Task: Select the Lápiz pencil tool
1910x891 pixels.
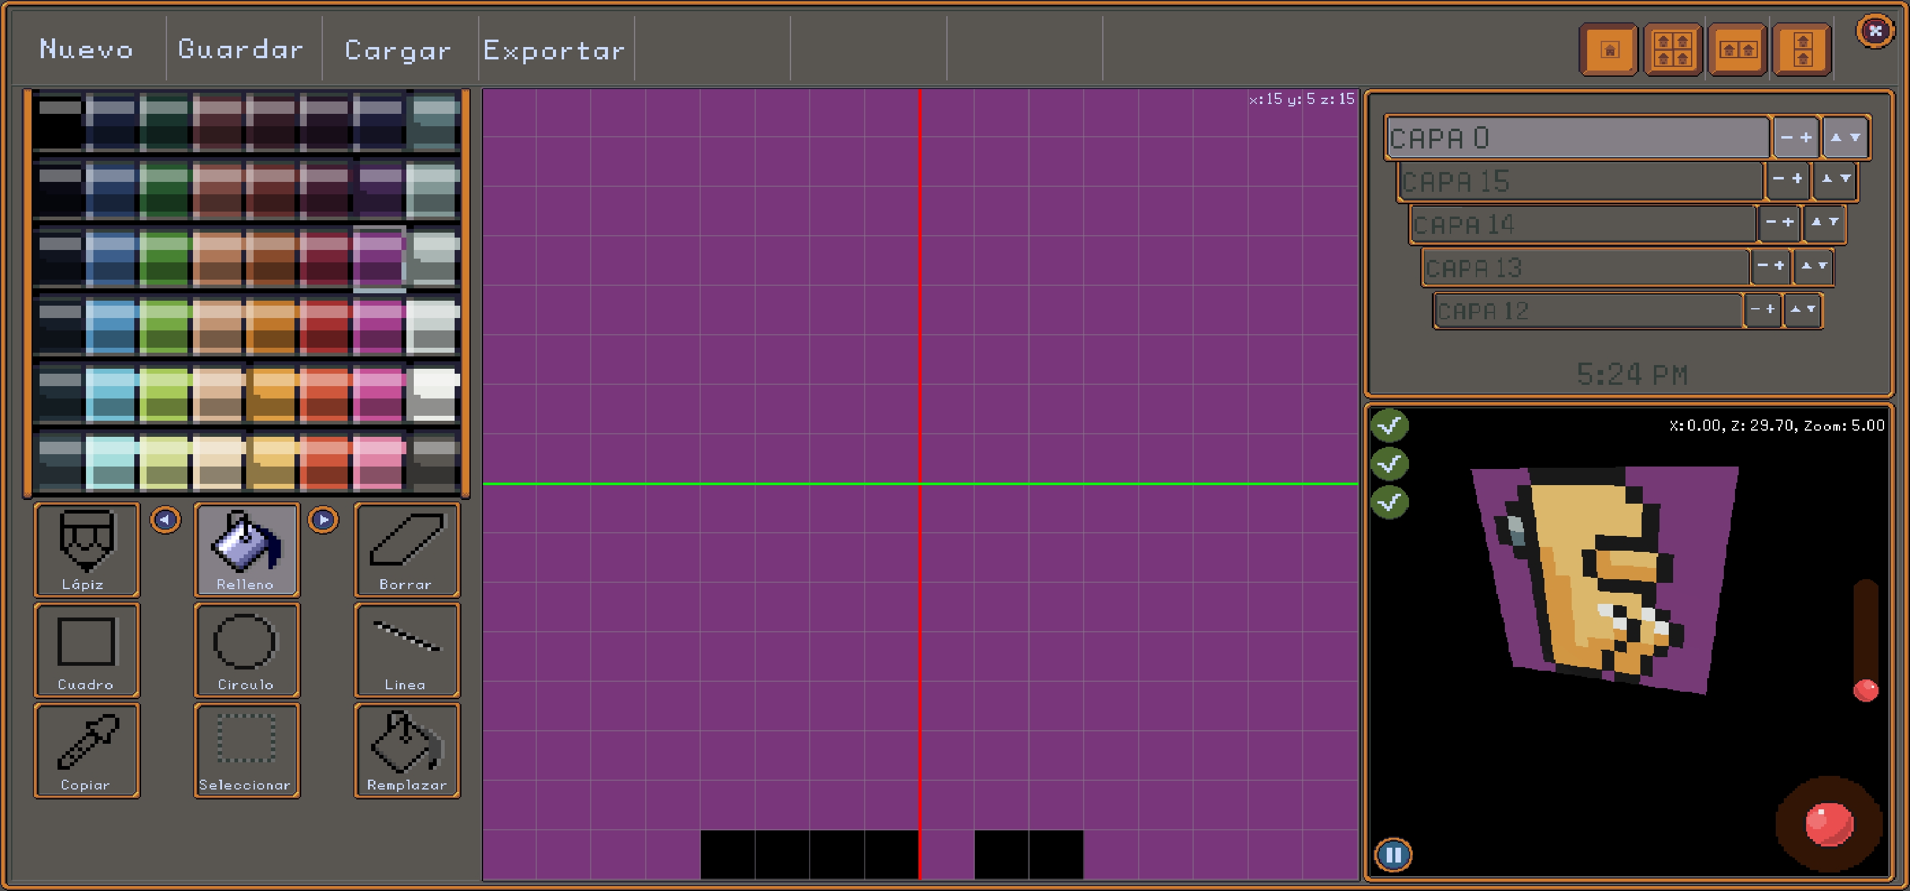Action: (x=86, y=549)
